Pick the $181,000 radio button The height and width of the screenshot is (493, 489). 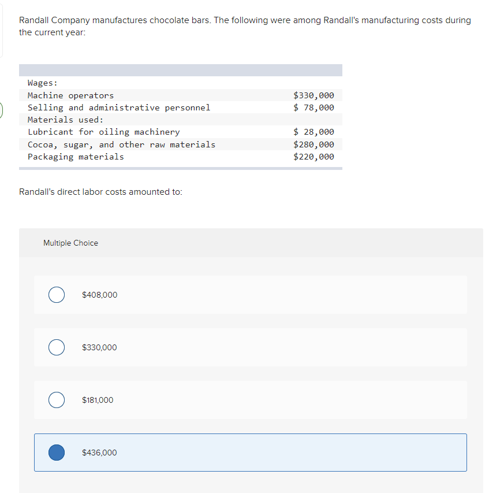pos(56,400)
